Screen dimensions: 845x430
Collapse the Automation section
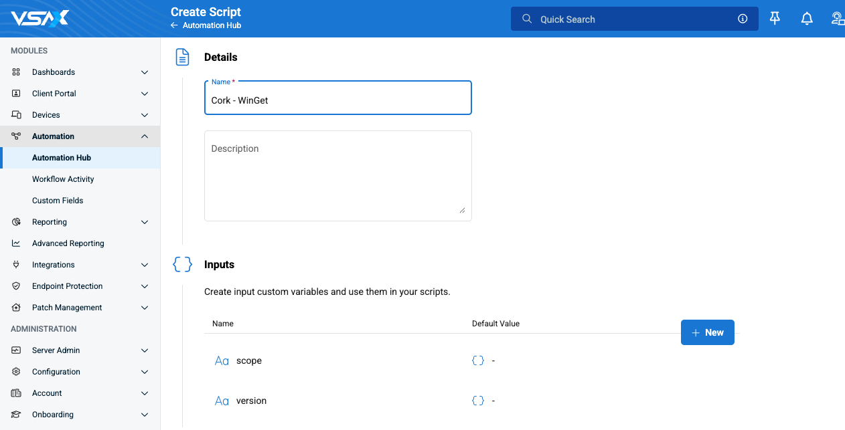[145, 136]
